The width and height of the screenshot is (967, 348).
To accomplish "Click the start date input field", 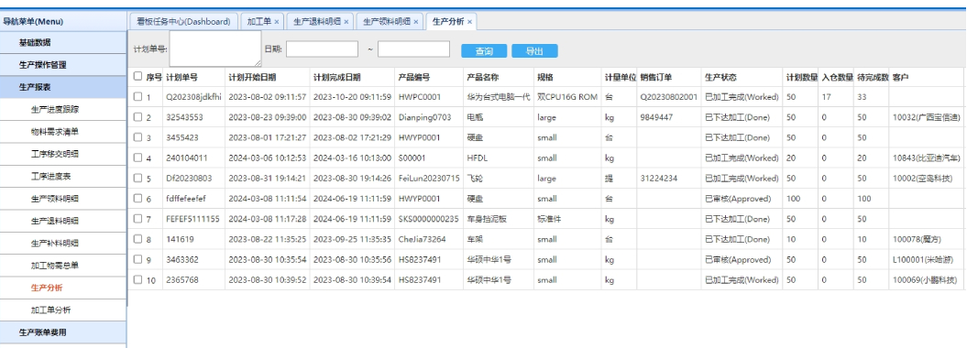I will click(322, 49).
